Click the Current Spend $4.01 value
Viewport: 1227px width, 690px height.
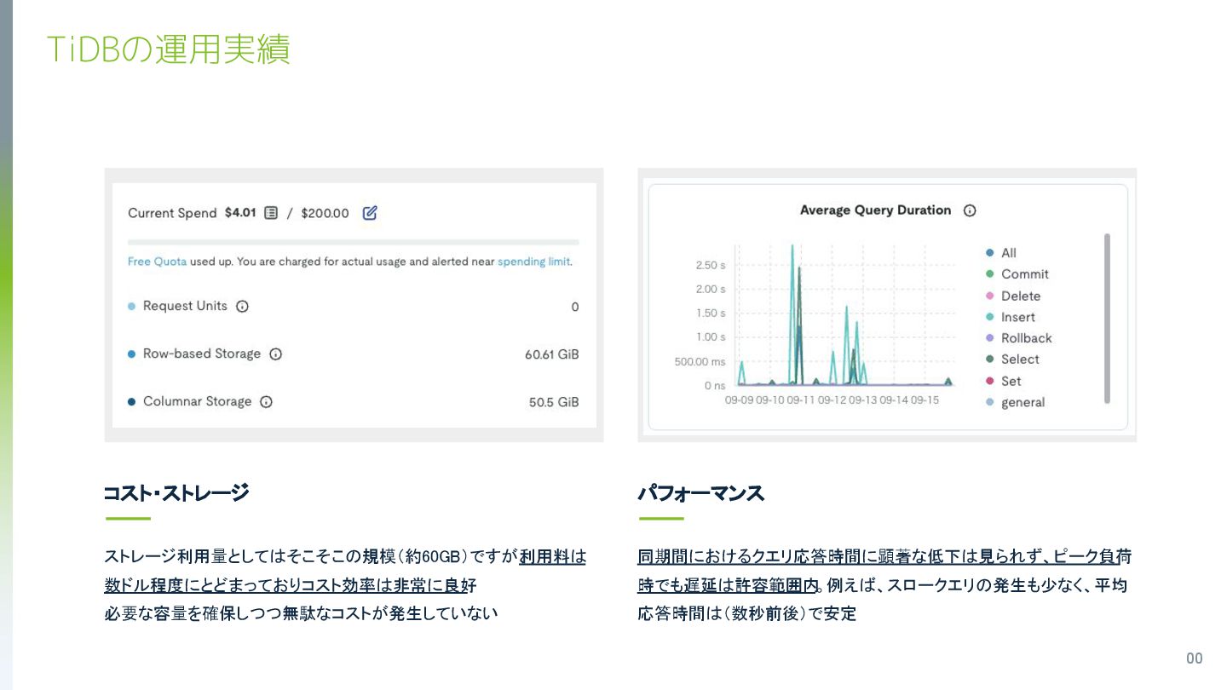click(x=240, y=213)
